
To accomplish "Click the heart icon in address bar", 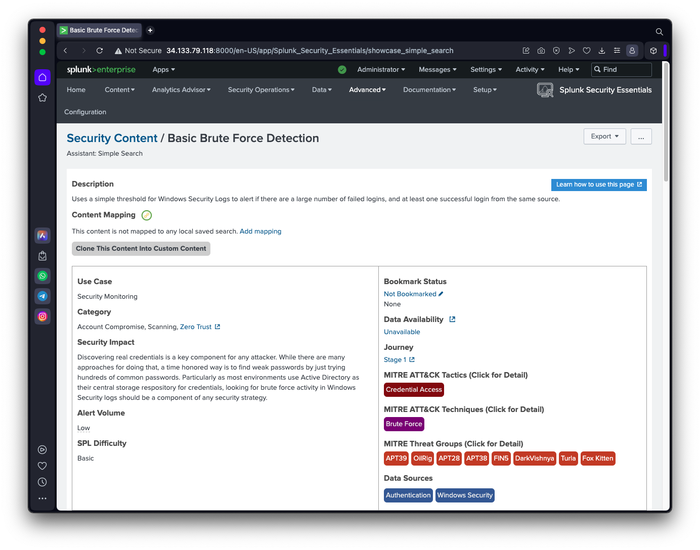I will click(587, 51).
